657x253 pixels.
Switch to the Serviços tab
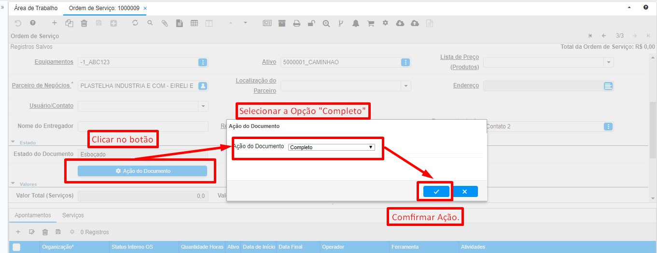tap(73, 215)
